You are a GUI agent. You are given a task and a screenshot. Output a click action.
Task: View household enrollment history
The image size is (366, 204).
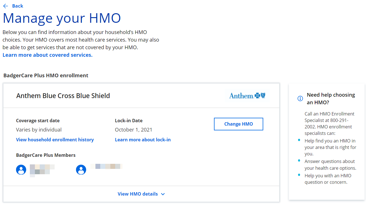55,140
